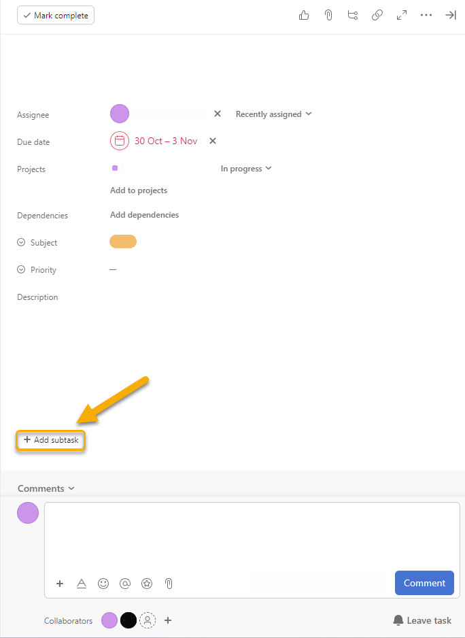Expand the Comments filter dropdown

click(x=46, y=488)
